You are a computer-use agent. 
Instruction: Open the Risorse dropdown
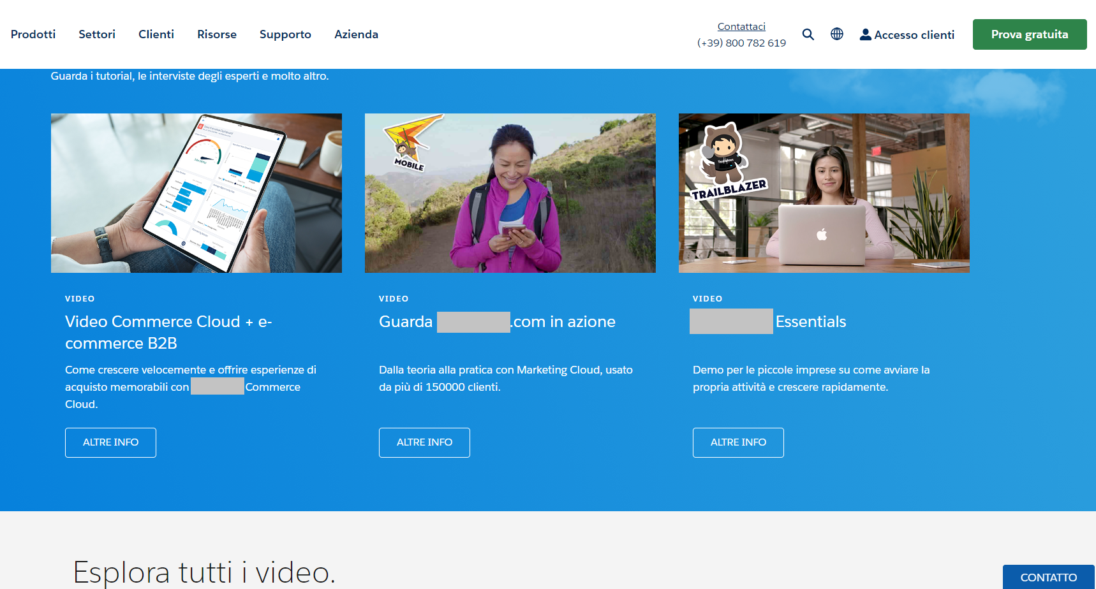pos(216,34)
